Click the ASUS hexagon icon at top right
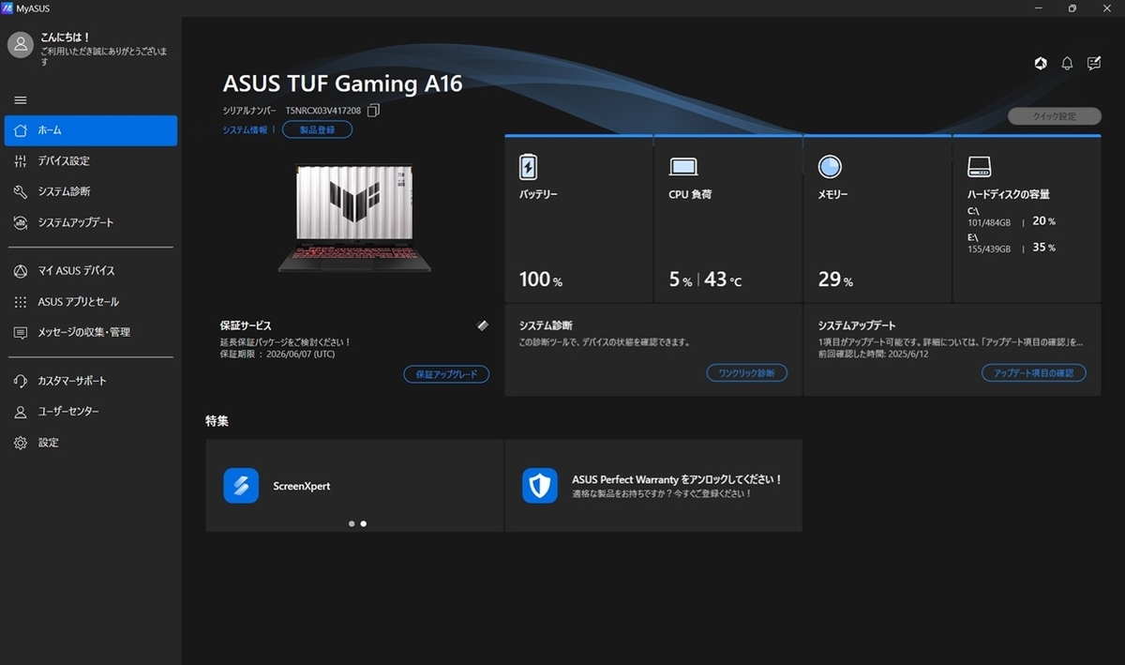1125x665 pixels. (1041, 63)
